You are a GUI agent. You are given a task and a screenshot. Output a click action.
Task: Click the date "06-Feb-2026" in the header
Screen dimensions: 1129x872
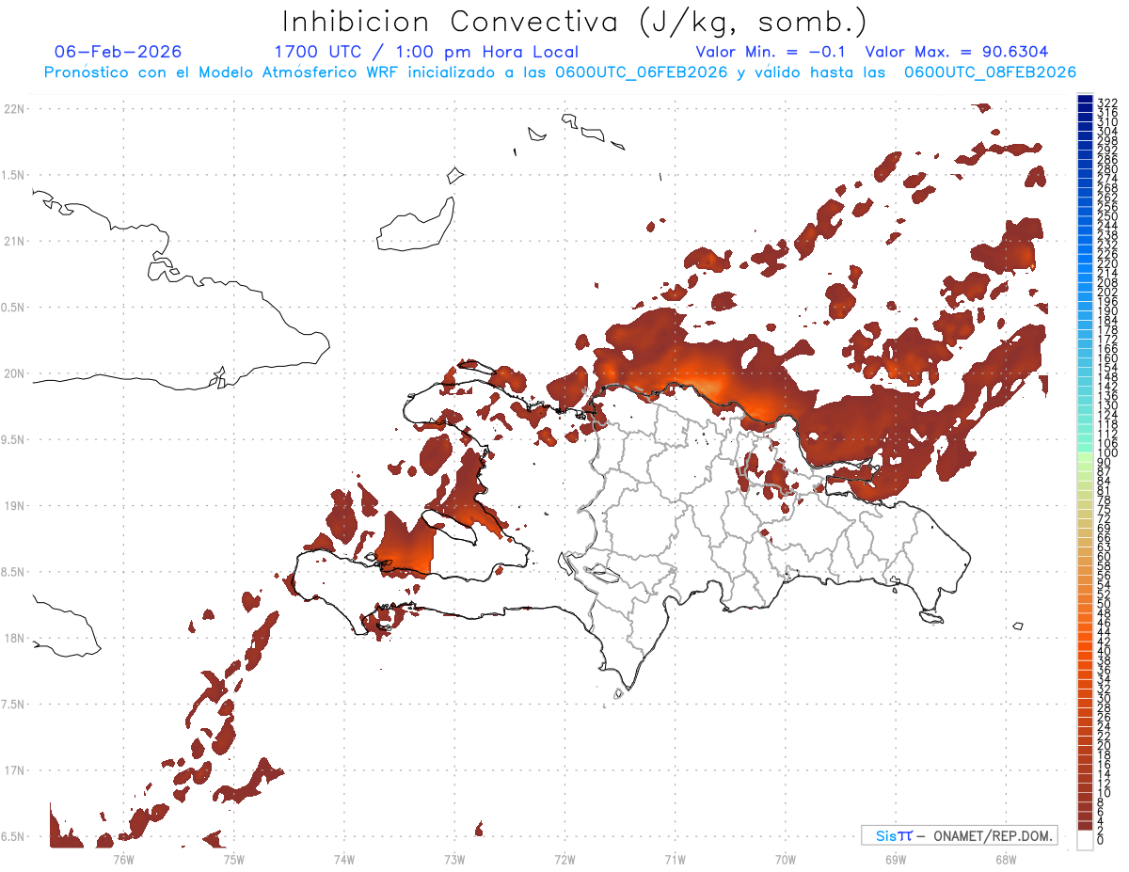coord(119,52)
